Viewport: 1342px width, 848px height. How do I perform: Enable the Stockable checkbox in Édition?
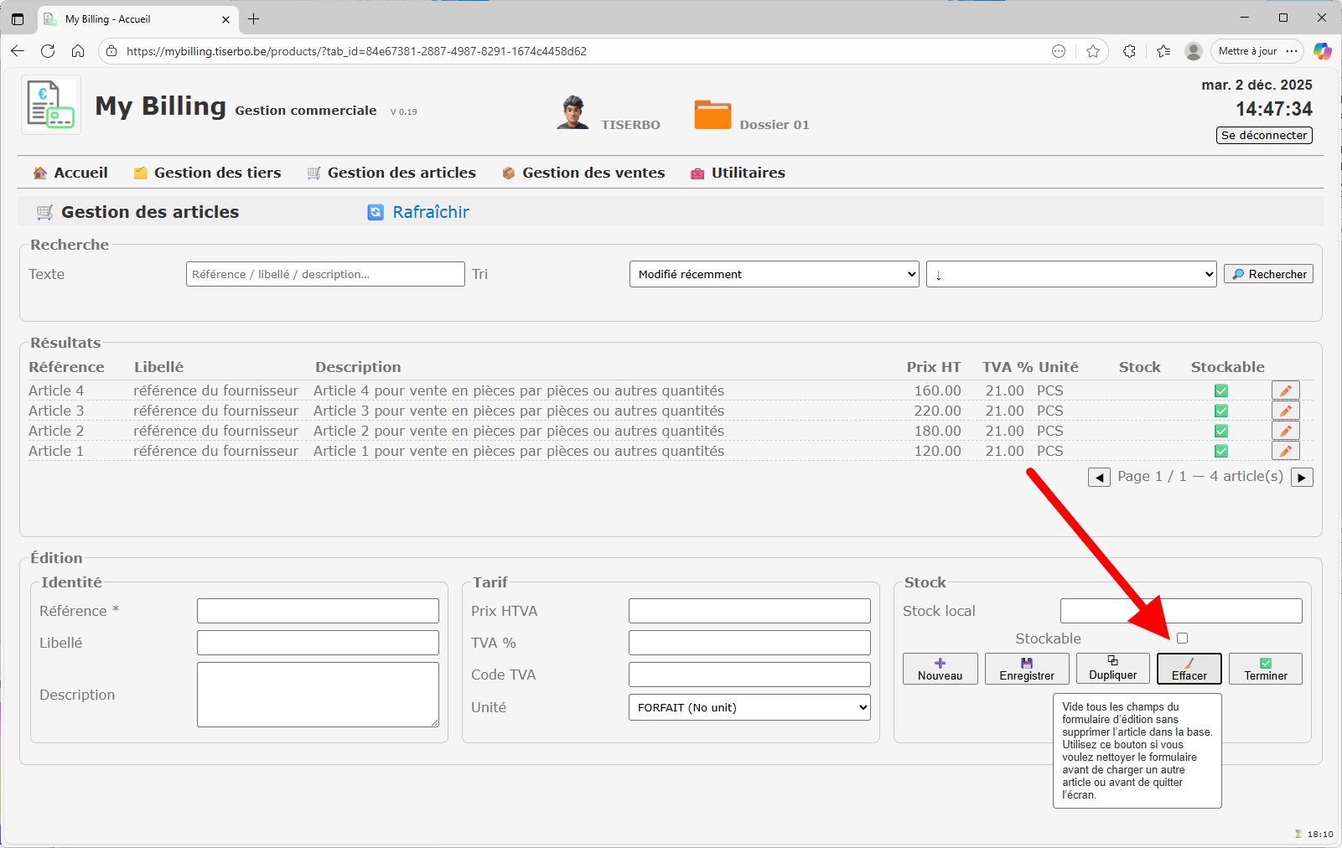[x=1182, y=639]
